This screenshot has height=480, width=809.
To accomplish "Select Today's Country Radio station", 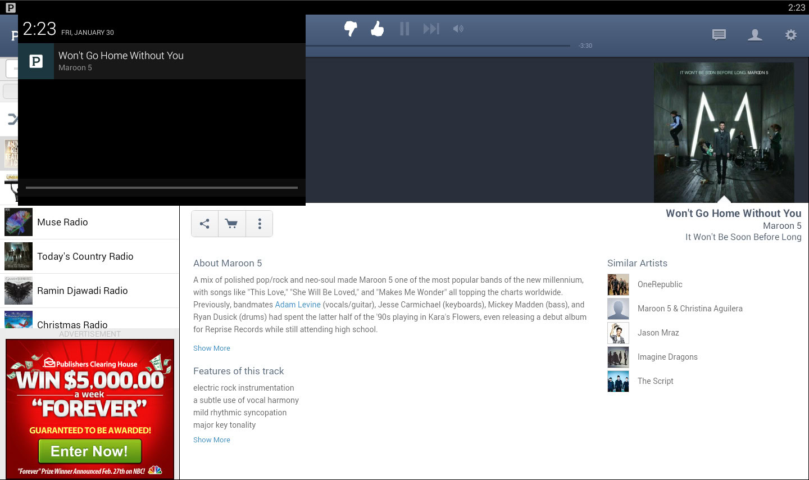I will pos(90,256).
